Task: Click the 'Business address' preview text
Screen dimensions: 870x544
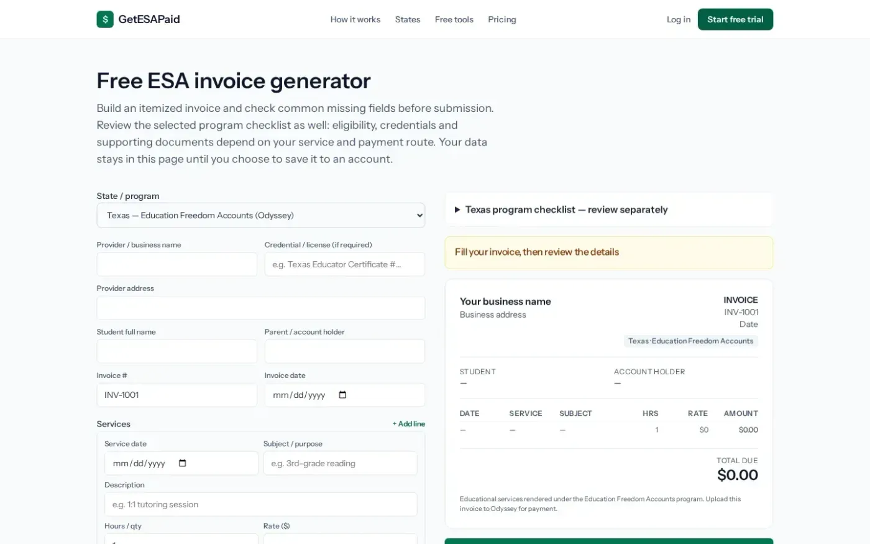Action: tap(493, 315)
